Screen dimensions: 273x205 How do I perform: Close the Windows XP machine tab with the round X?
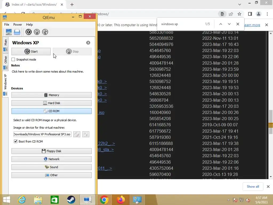point(88,43)
